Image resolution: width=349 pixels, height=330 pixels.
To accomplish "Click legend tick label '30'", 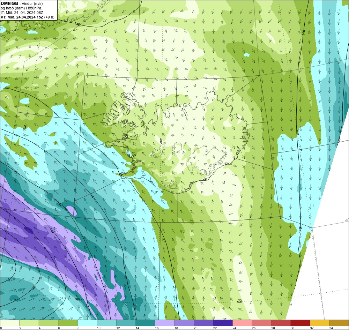I will click(x=292, y=328).
